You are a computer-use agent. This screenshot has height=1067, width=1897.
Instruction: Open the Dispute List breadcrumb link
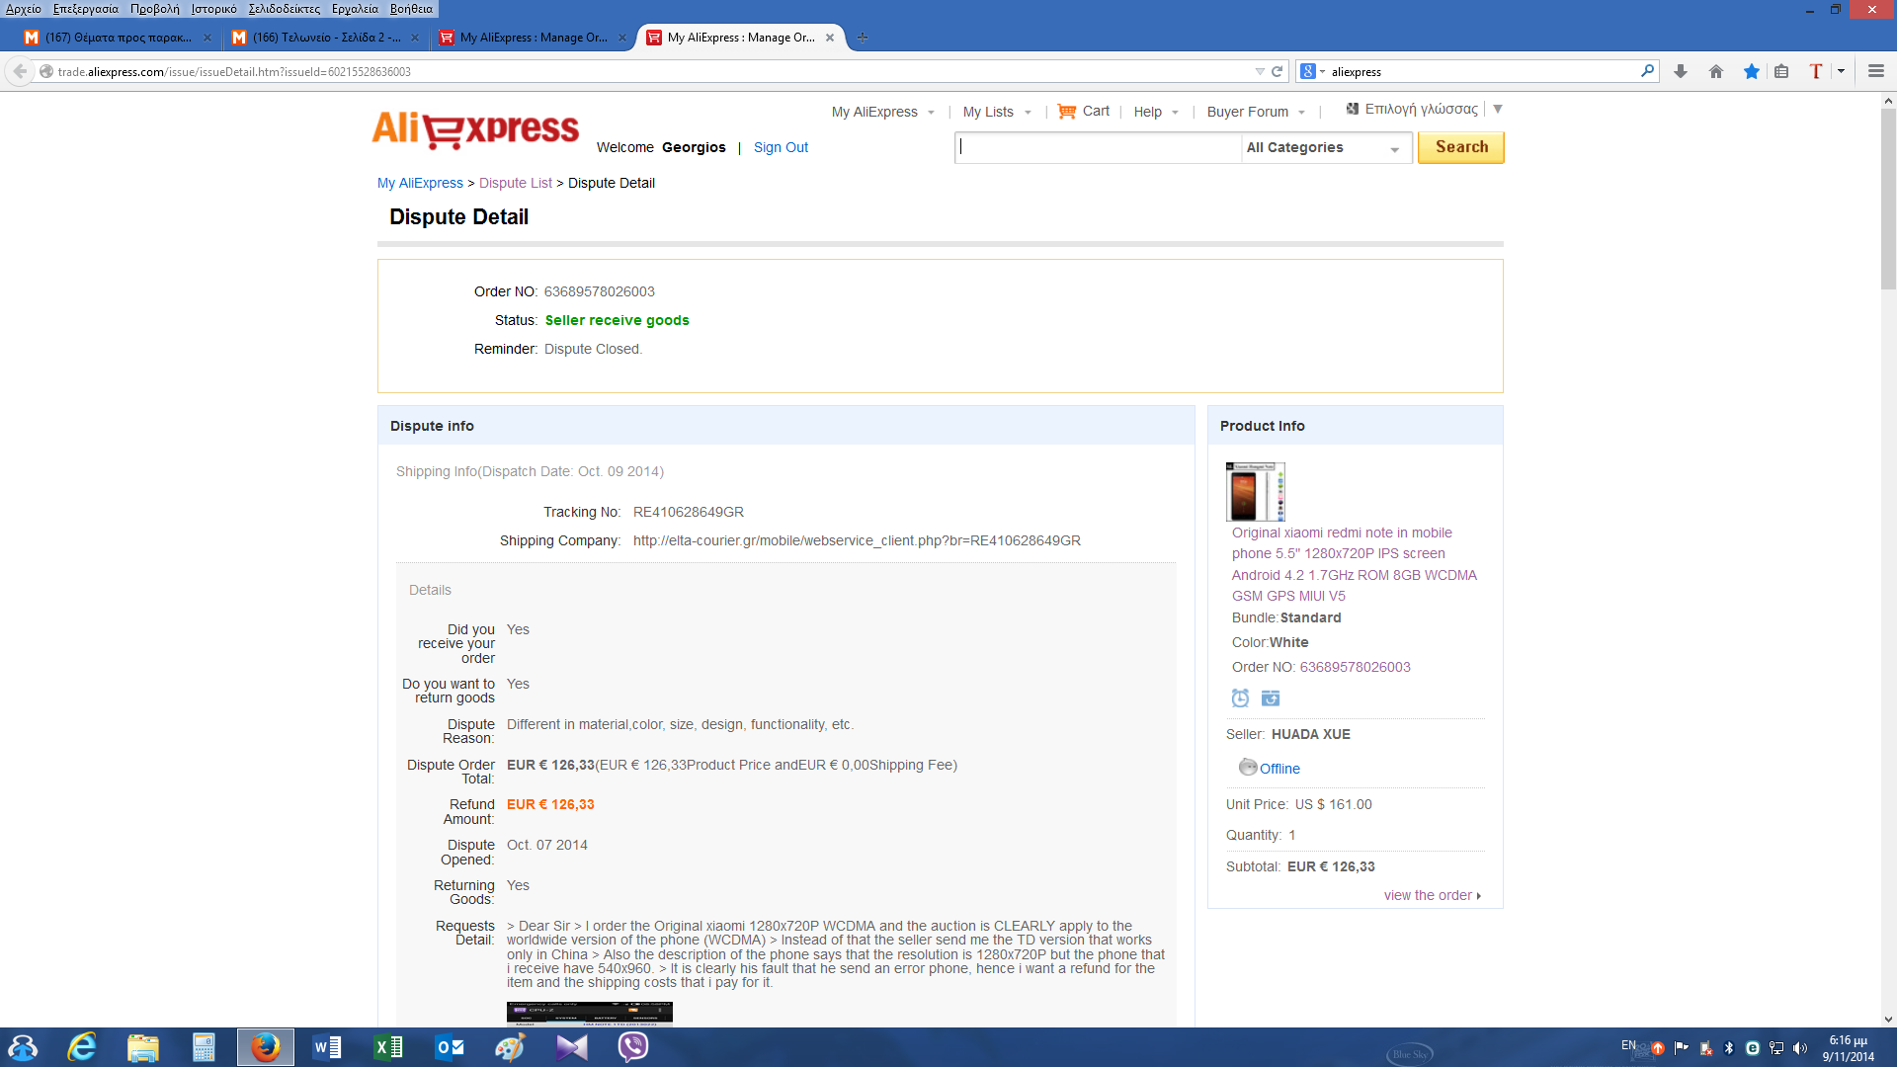[515, 183]
